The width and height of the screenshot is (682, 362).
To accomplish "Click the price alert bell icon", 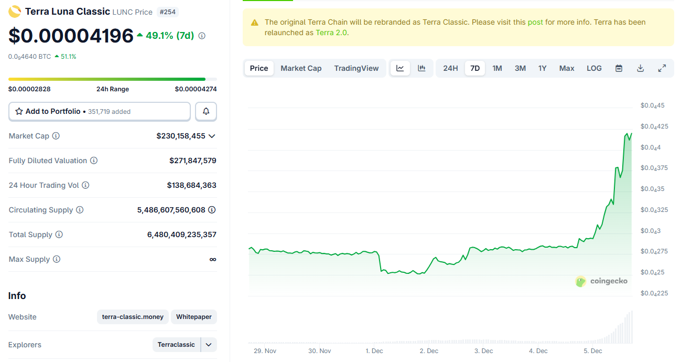I will 205,111.
